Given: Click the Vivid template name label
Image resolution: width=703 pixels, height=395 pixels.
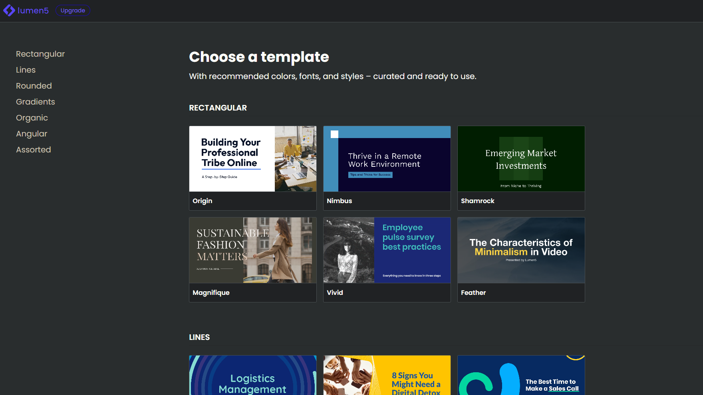Looking at the screenshot, I should pos(335,292).
